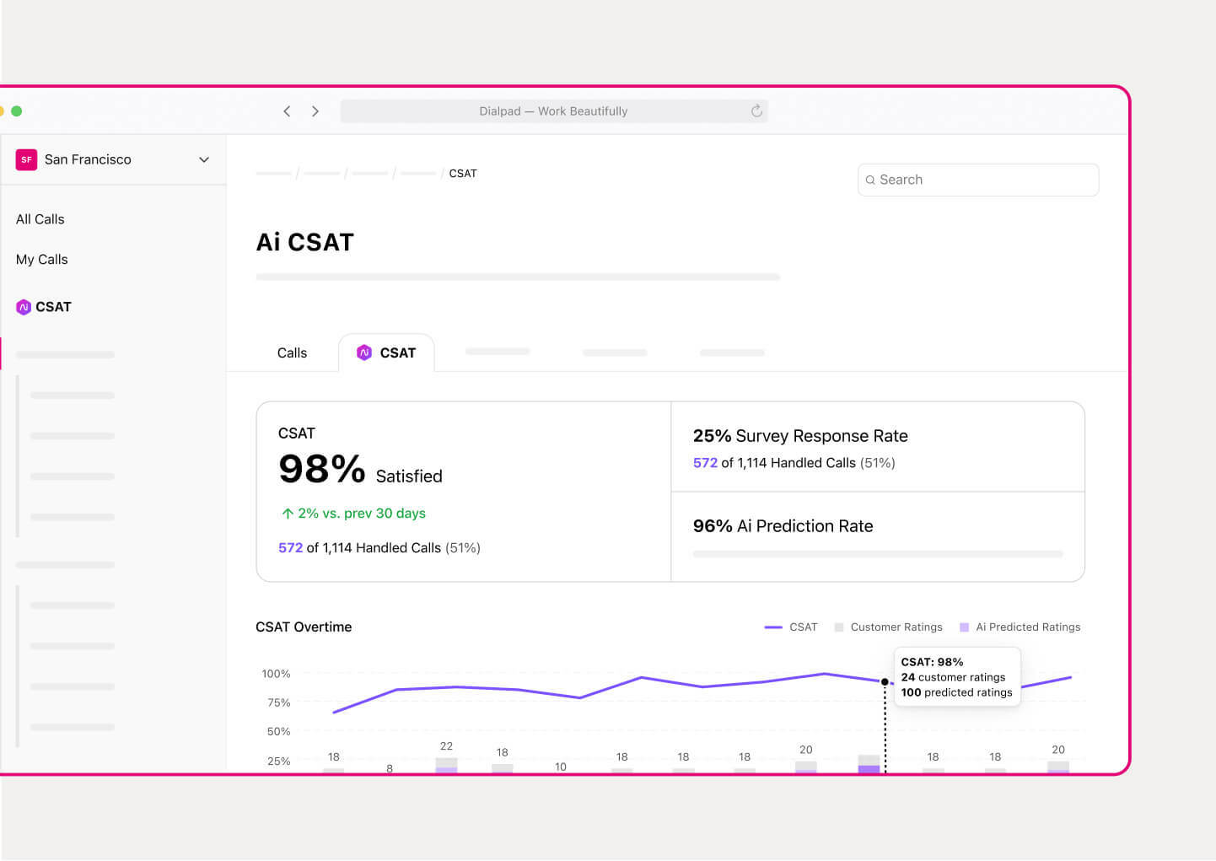Toggle the CSAT line legend entry
Viewport: 1216px width, 861px height.
point(791,627)
